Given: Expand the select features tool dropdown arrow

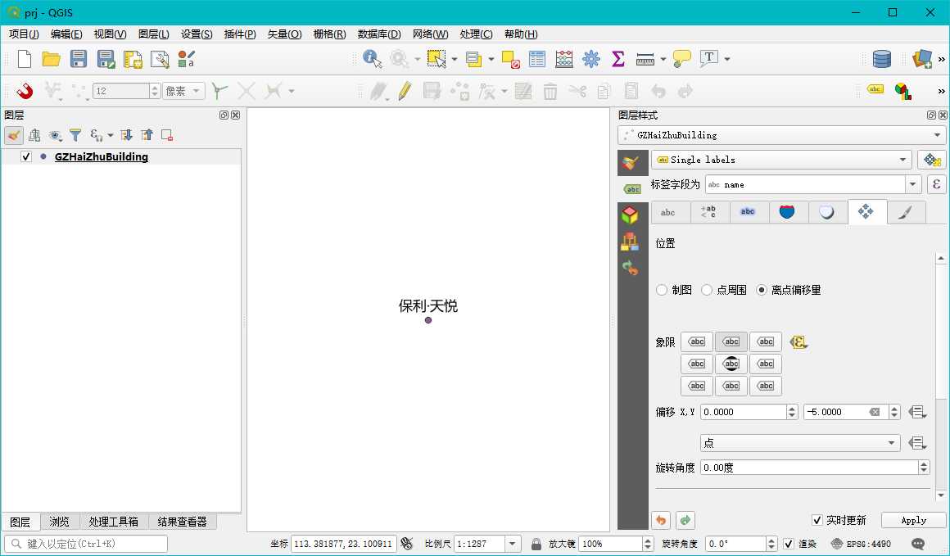Looking at the screenshot, I should pyautogui.click(x=455, y=59).
